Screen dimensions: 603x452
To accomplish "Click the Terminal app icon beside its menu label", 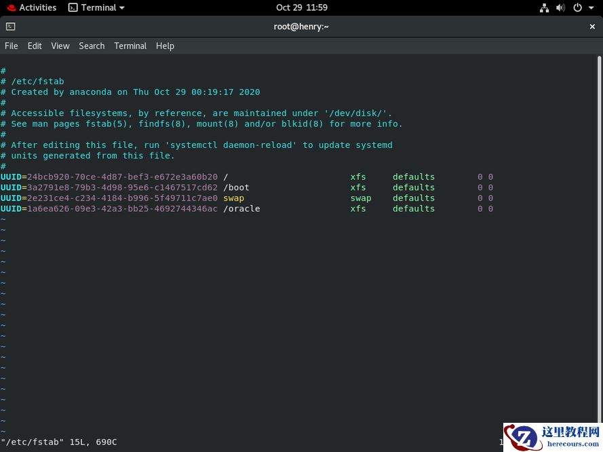I will [72, 7].
